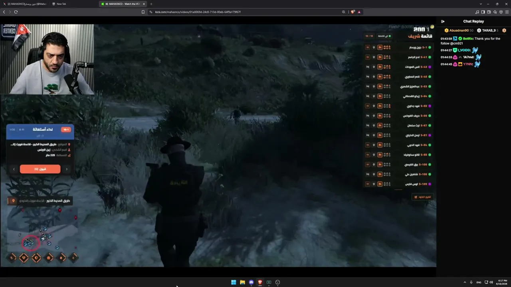Open the Brave main menu hamburger
Image resolution: width=511 pixels, height=287 pixels.
pyautogui.click(x=507, y=12)
